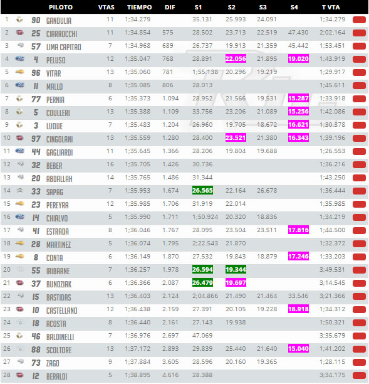Select driver name GANDULIA

point(59,21)
